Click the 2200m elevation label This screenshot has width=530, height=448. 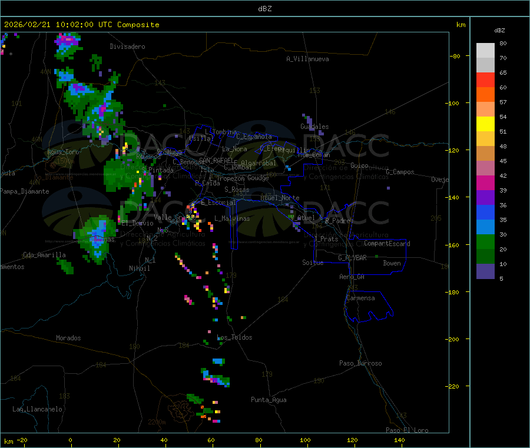[157, 422]
